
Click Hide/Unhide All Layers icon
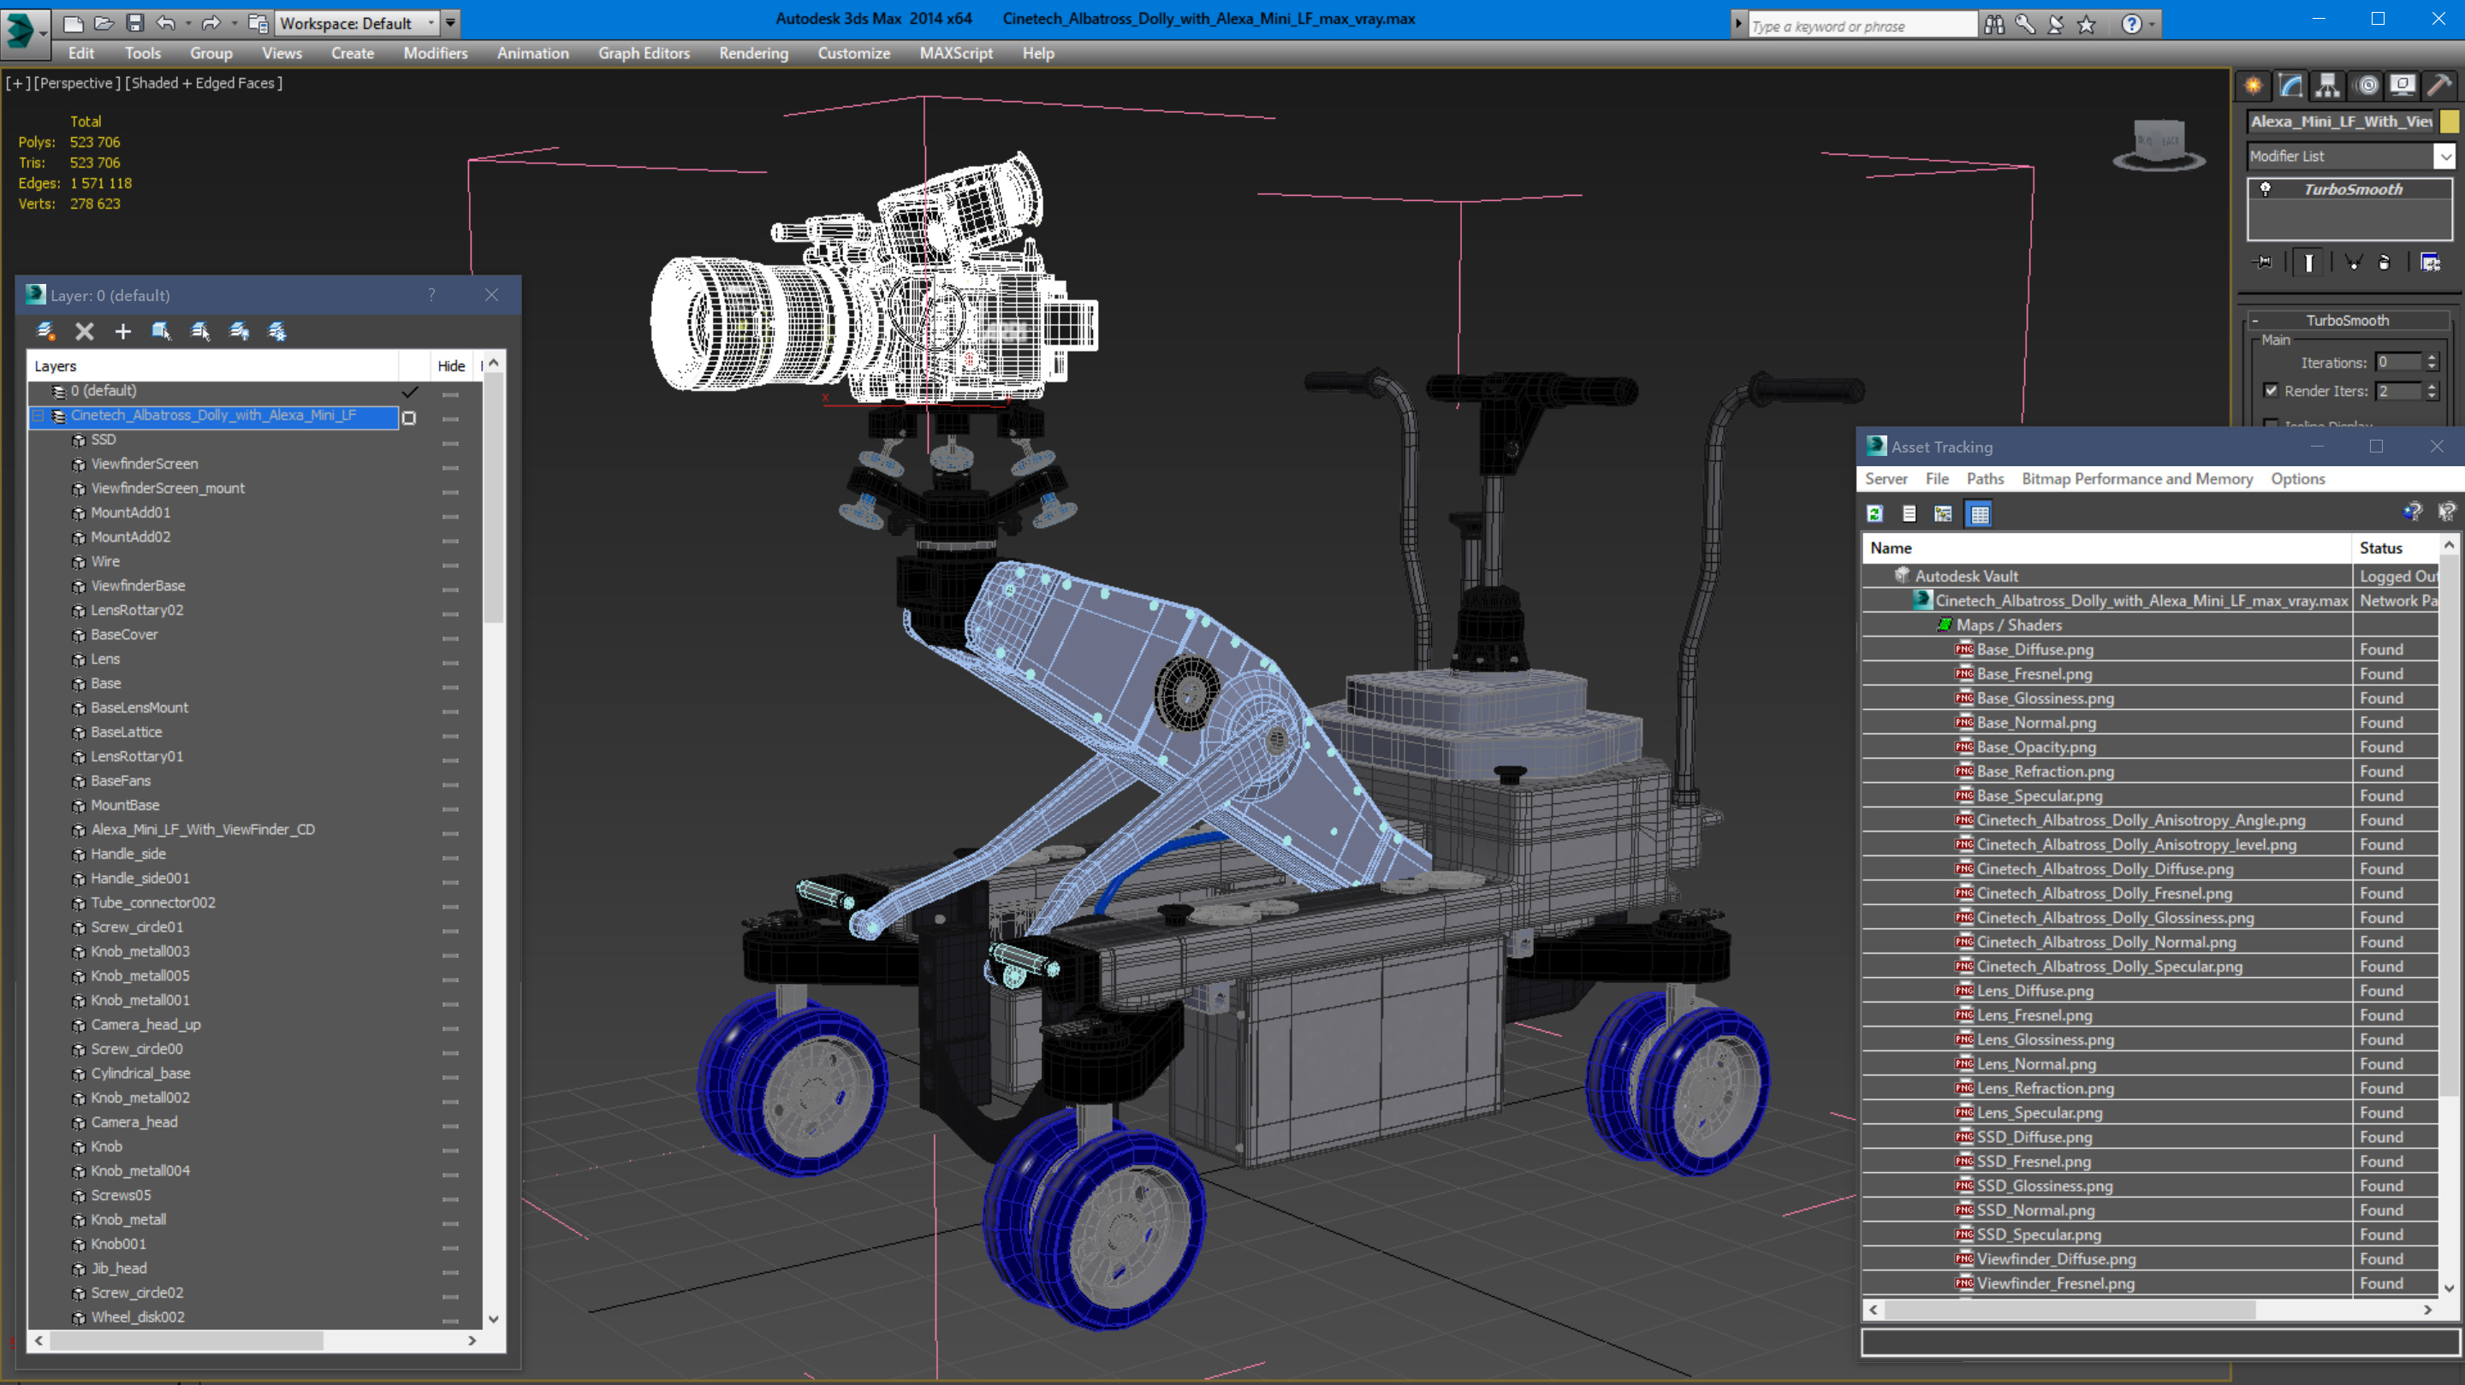(240, 331)
